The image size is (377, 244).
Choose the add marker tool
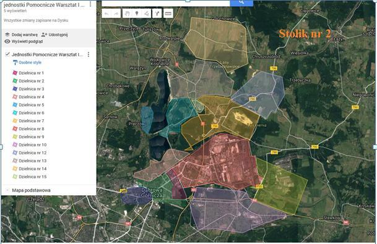137,14
